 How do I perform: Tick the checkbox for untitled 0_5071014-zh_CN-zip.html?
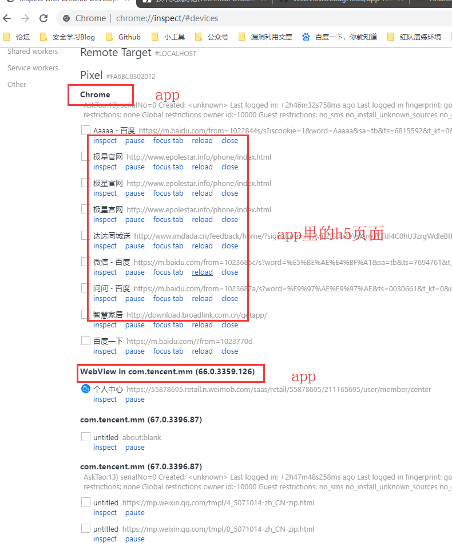coord(85,528)
